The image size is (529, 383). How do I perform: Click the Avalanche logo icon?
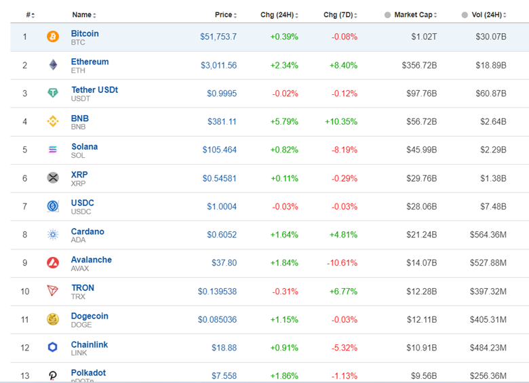(x=53, y=262)
